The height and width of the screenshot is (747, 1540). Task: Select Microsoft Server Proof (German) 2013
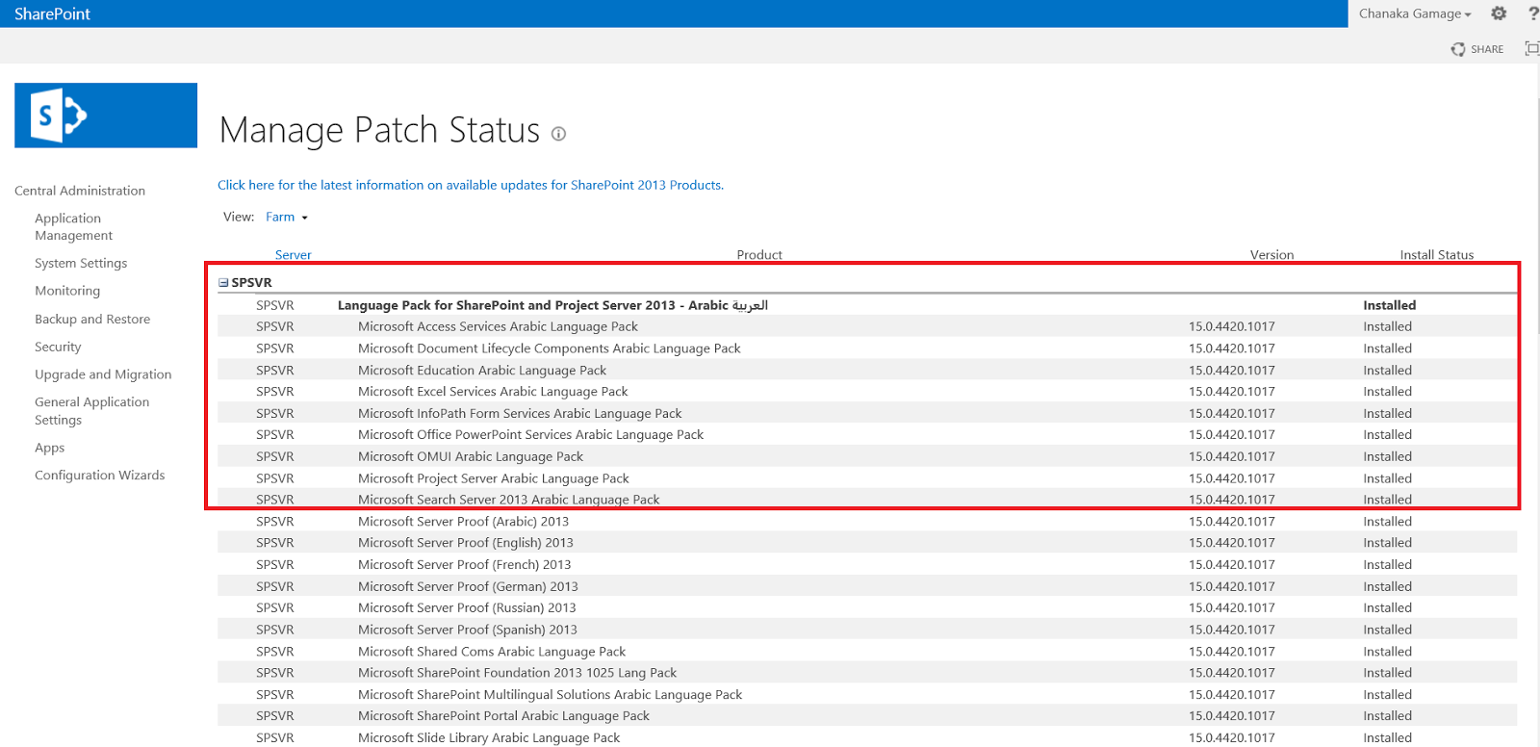867,586
